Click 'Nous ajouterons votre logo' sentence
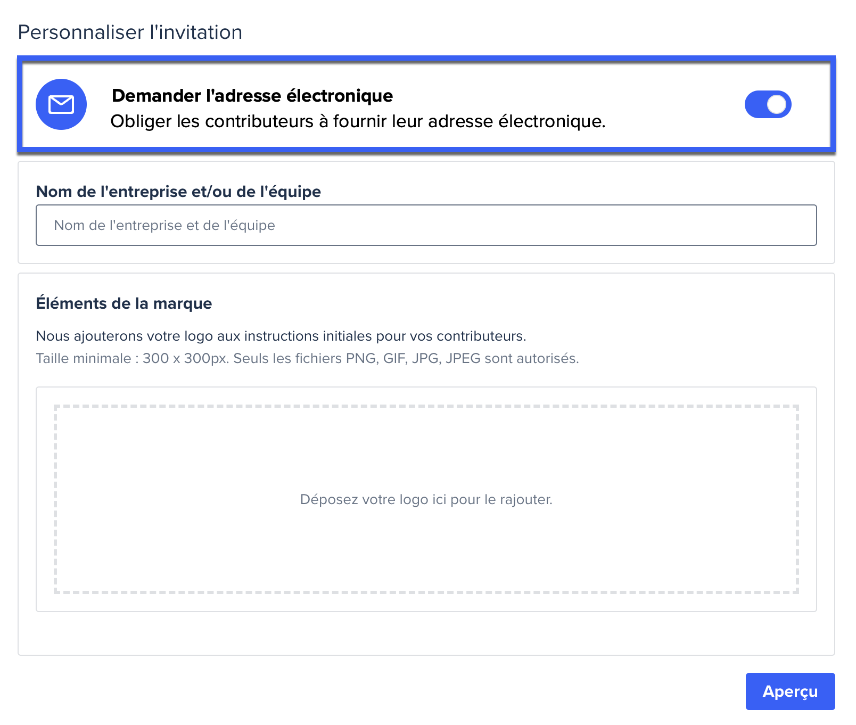Screen dimensions: 856x725 [281, 336]
